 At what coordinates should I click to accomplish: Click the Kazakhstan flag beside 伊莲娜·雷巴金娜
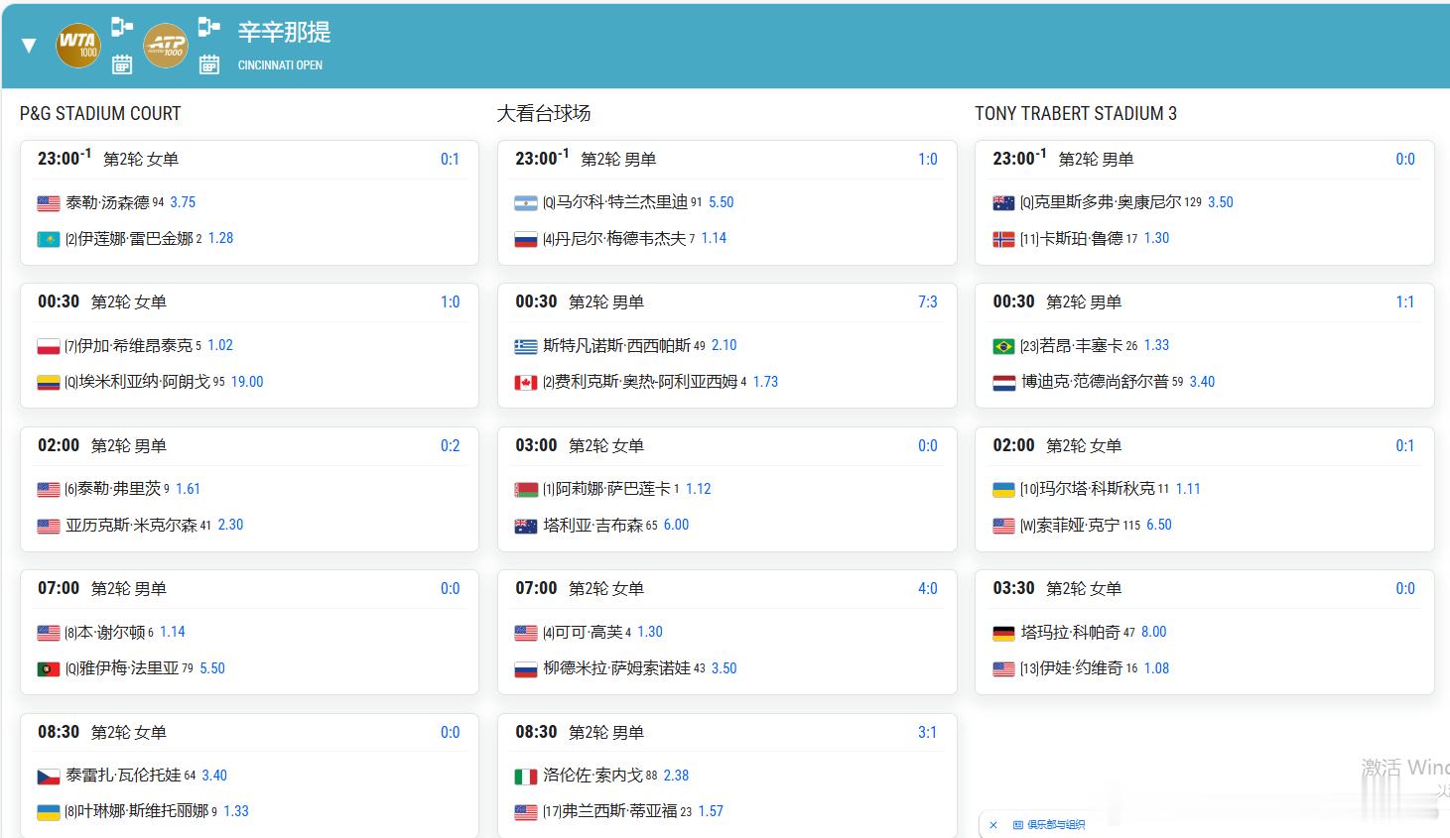pyautogui.click(x=49, y=239)
